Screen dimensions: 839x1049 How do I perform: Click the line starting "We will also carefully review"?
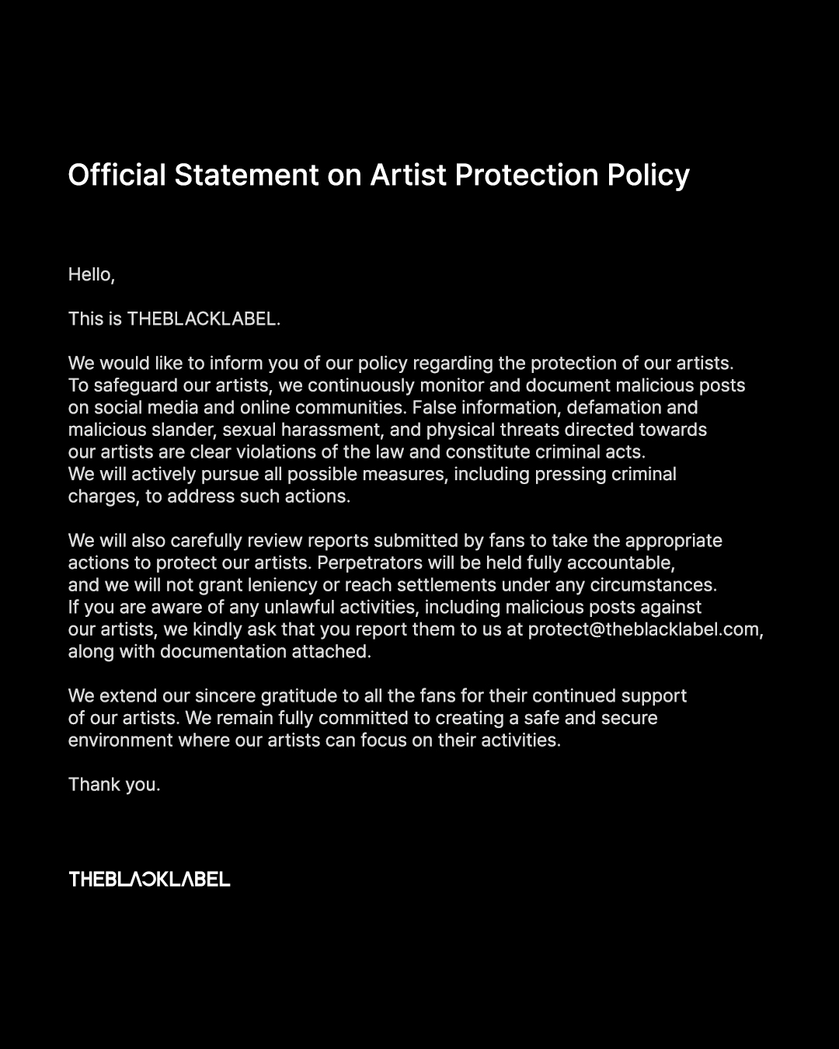tap(395, 541)
